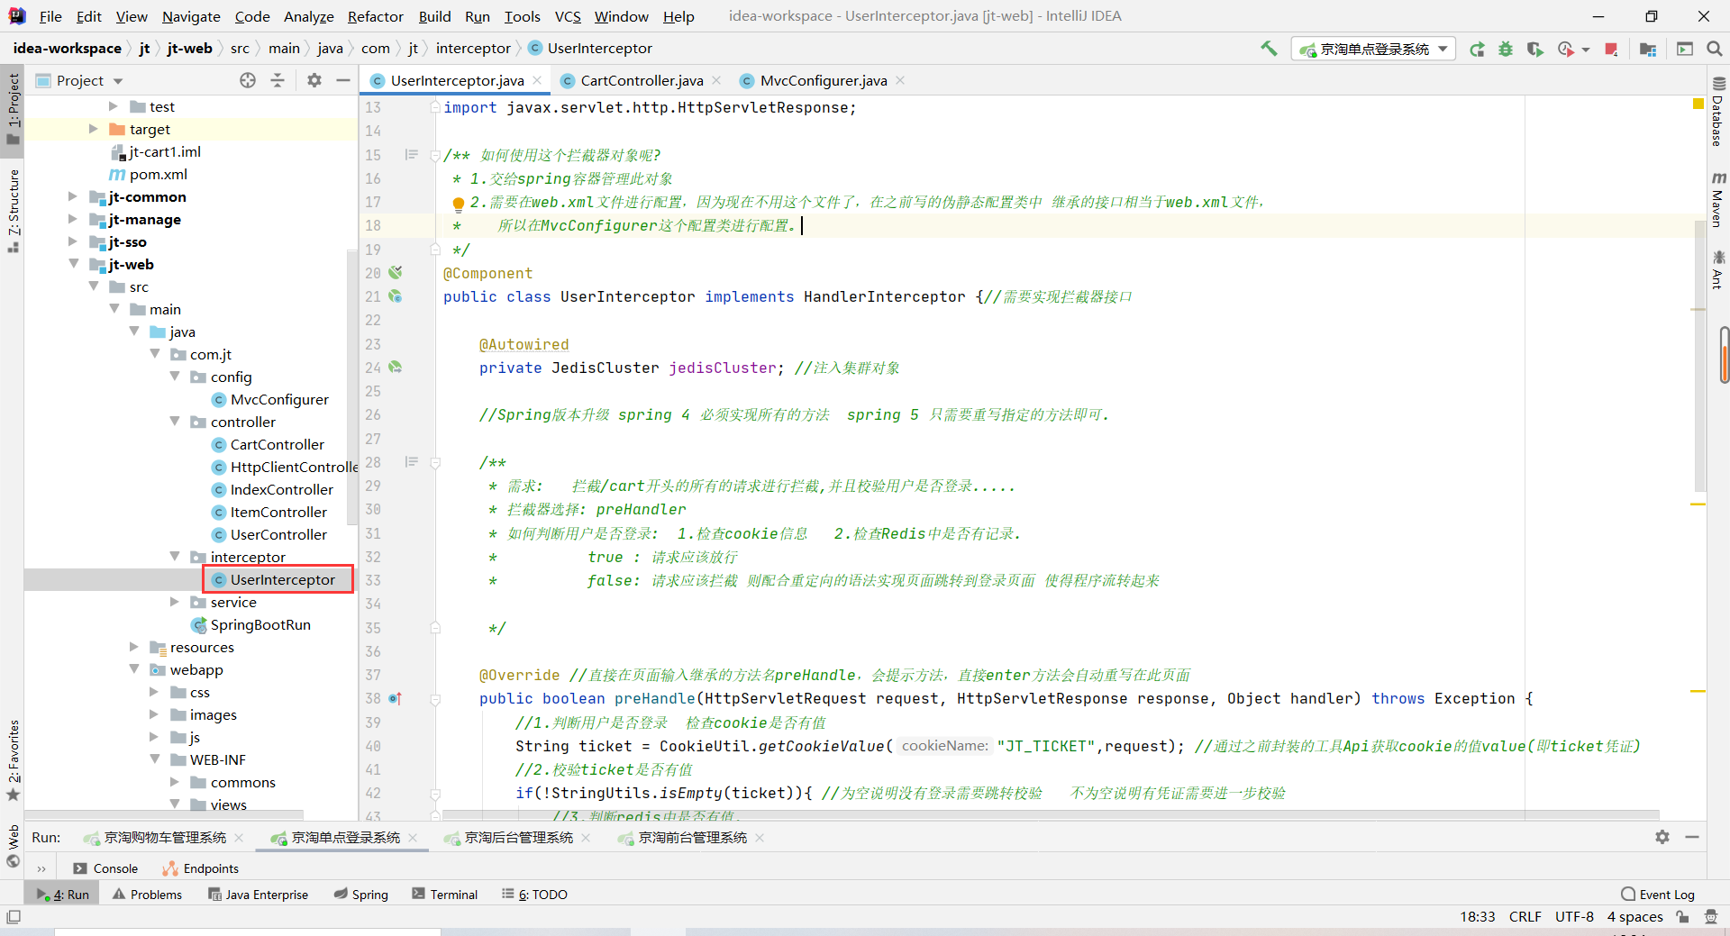Open the Problems tool window
The image size is (1730, 936).
coord(147,895)
